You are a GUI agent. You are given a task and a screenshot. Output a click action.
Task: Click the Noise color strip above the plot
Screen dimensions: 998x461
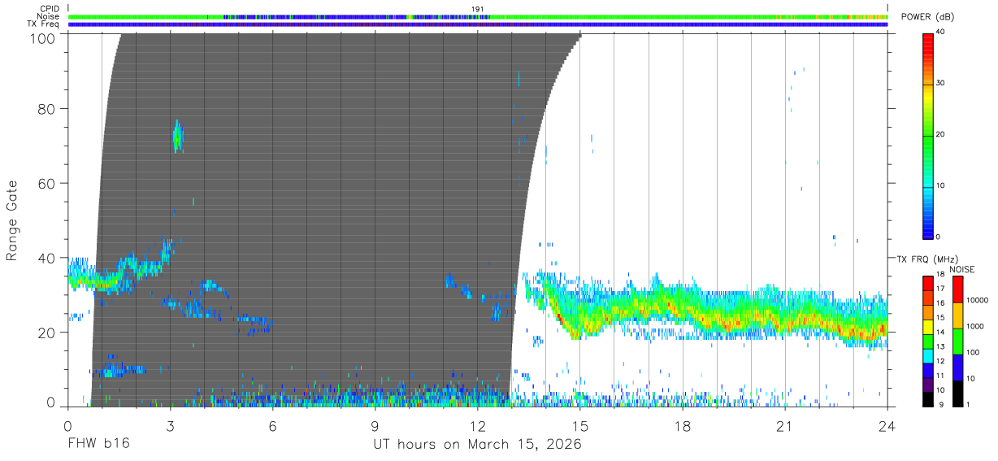[478, 16]
